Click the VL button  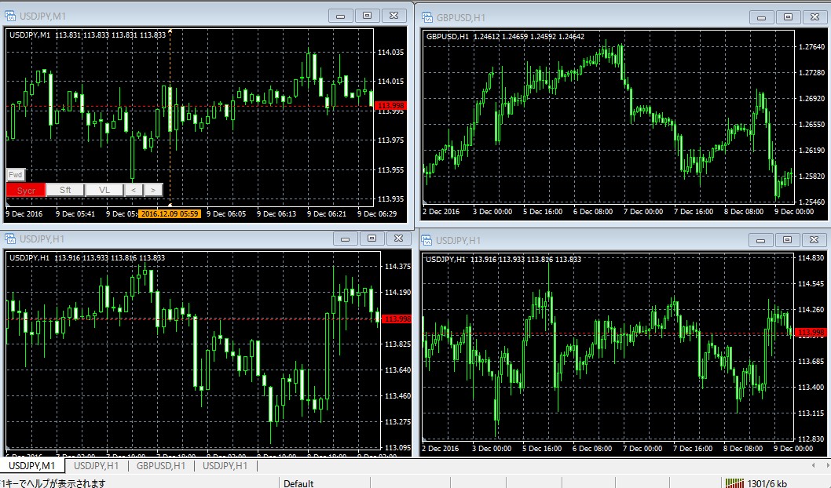(104, 190)
